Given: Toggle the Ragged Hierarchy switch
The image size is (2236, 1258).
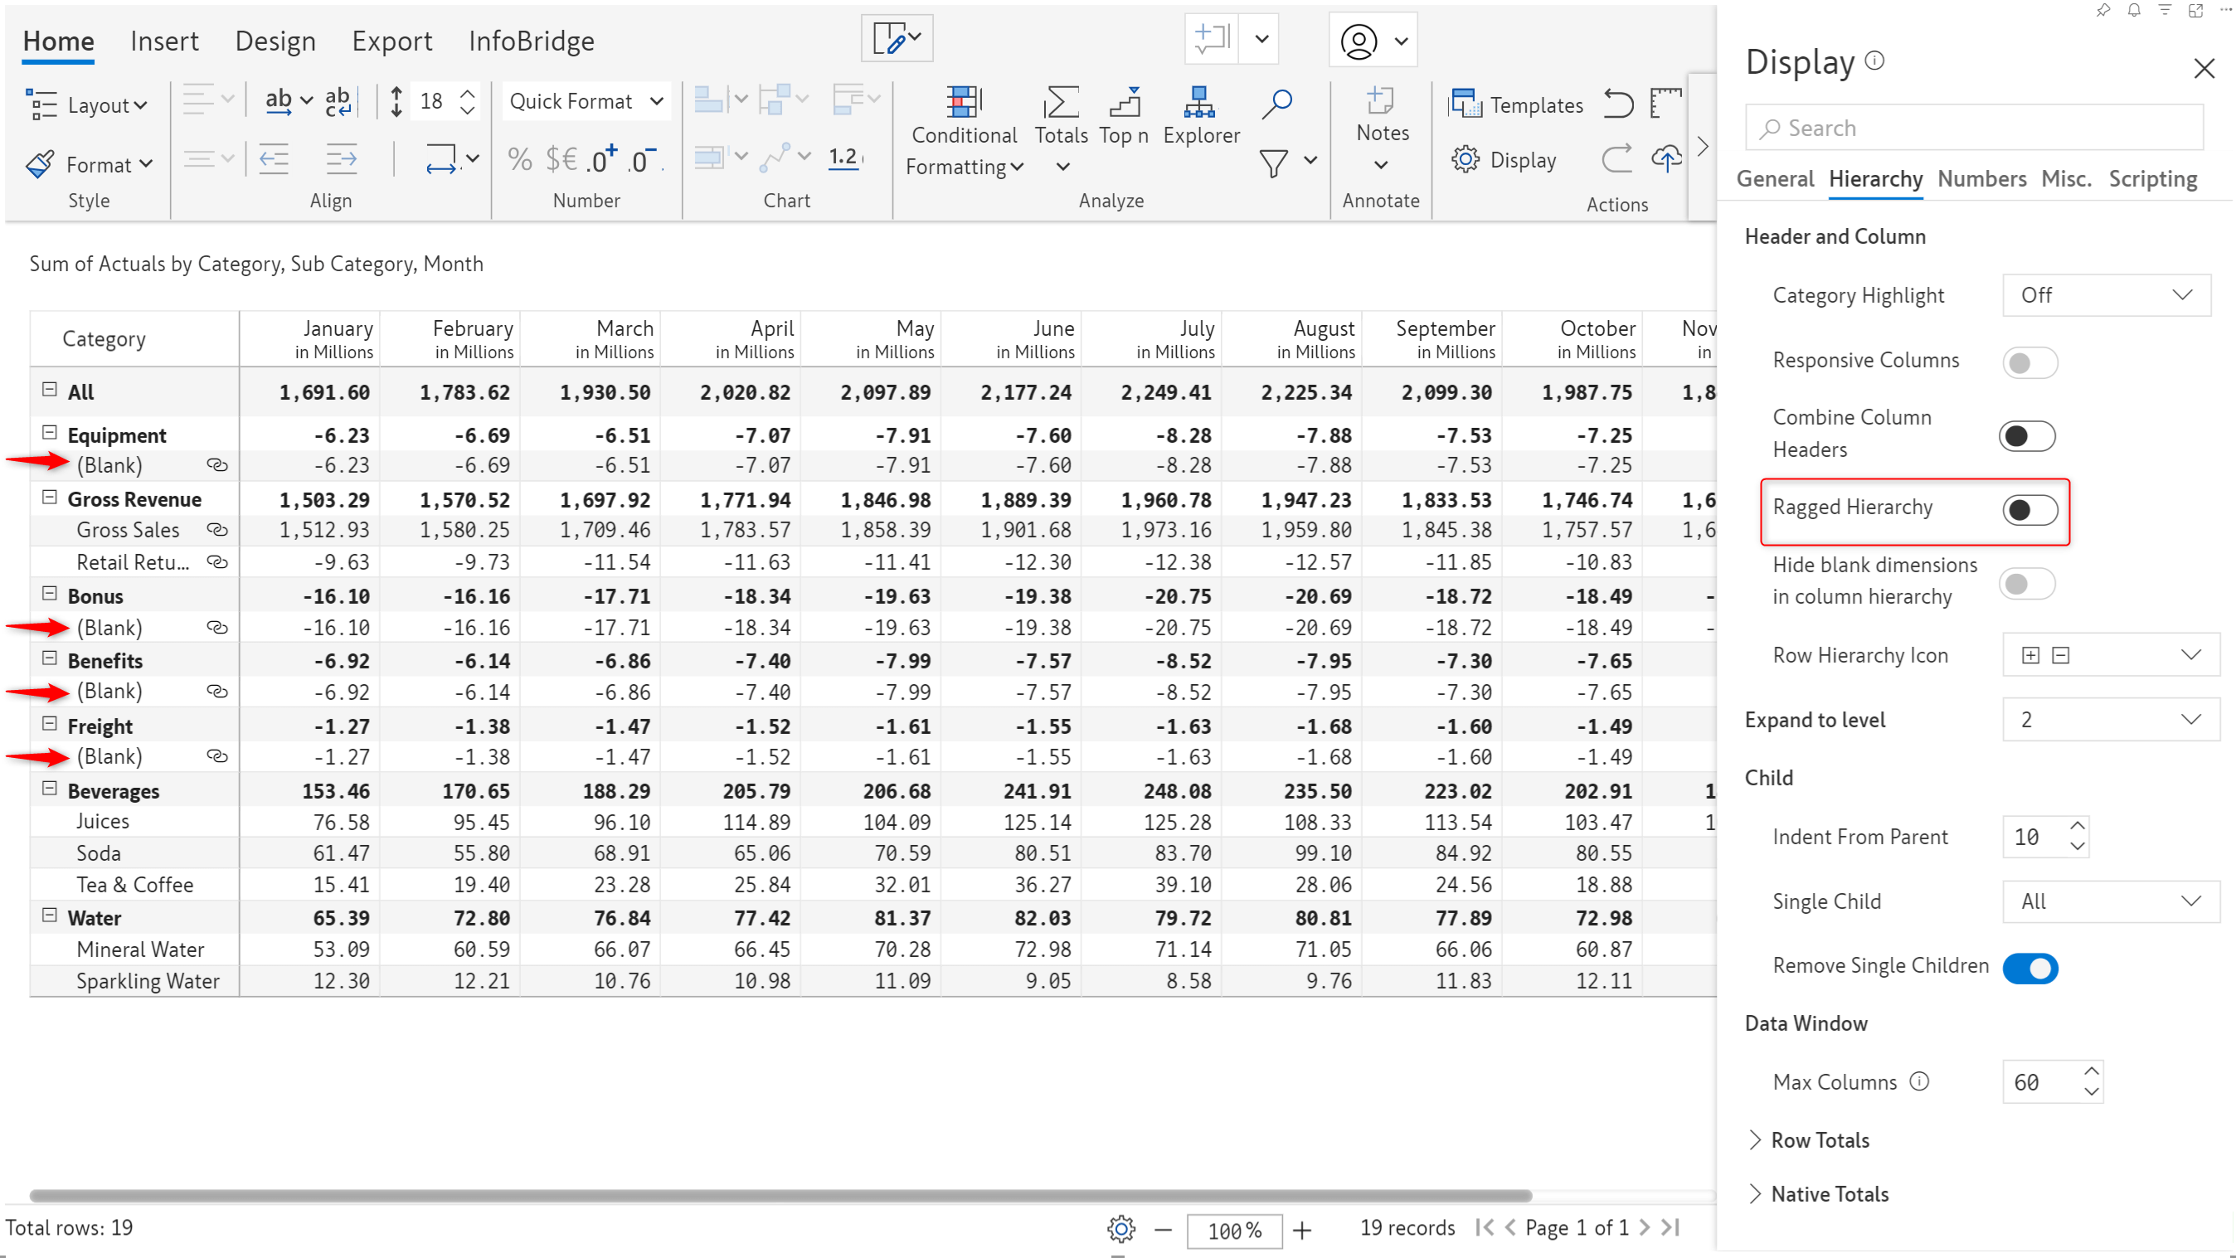Looking at the screenshot, I should (2029, 510).
